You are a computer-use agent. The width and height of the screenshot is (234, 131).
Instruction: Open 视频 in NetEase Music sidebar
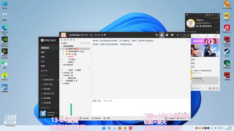pos(43,57)
